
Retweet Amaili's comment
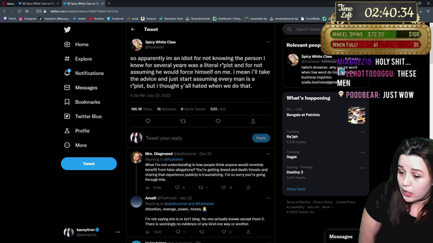click(x=202, y=232)
